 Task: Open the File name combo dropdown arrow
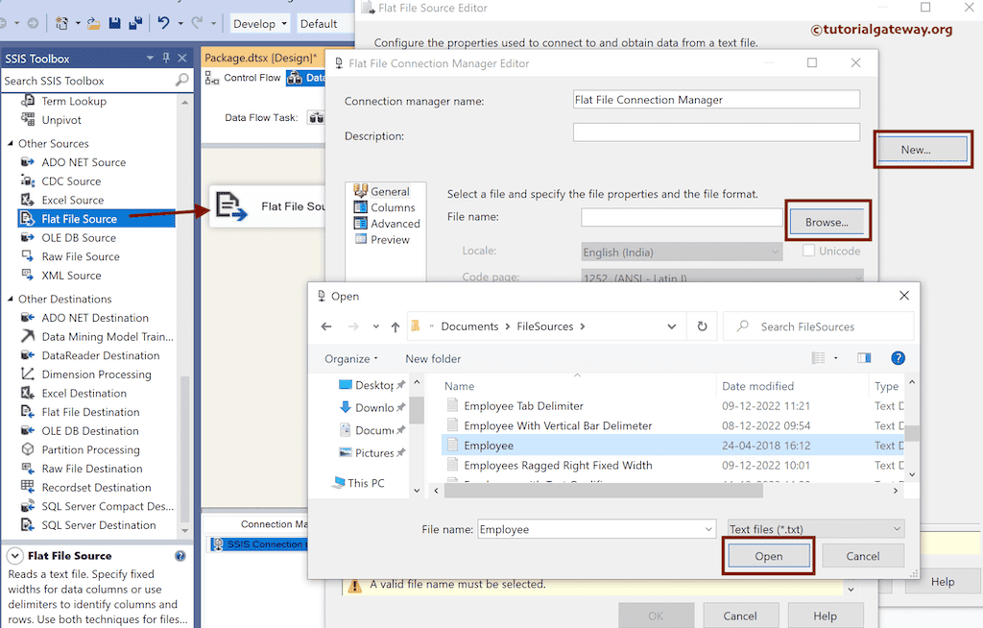tap(708, 529)
